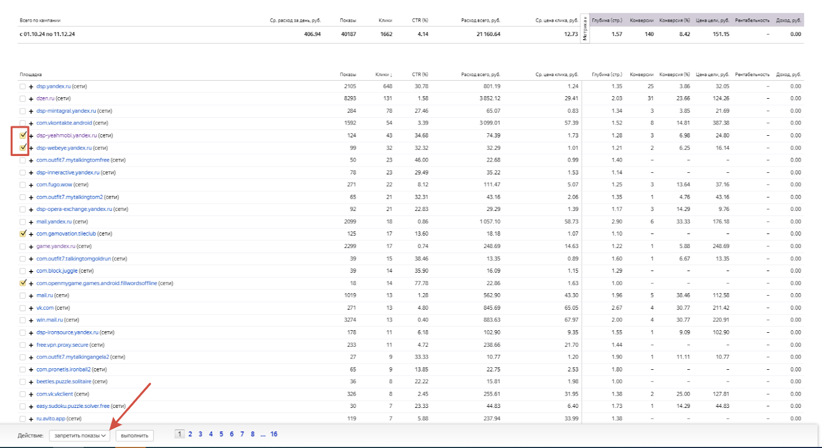Expand the dsp.yandex.ru row plus icon
This screenshot has width=822, height=448.
31,86
